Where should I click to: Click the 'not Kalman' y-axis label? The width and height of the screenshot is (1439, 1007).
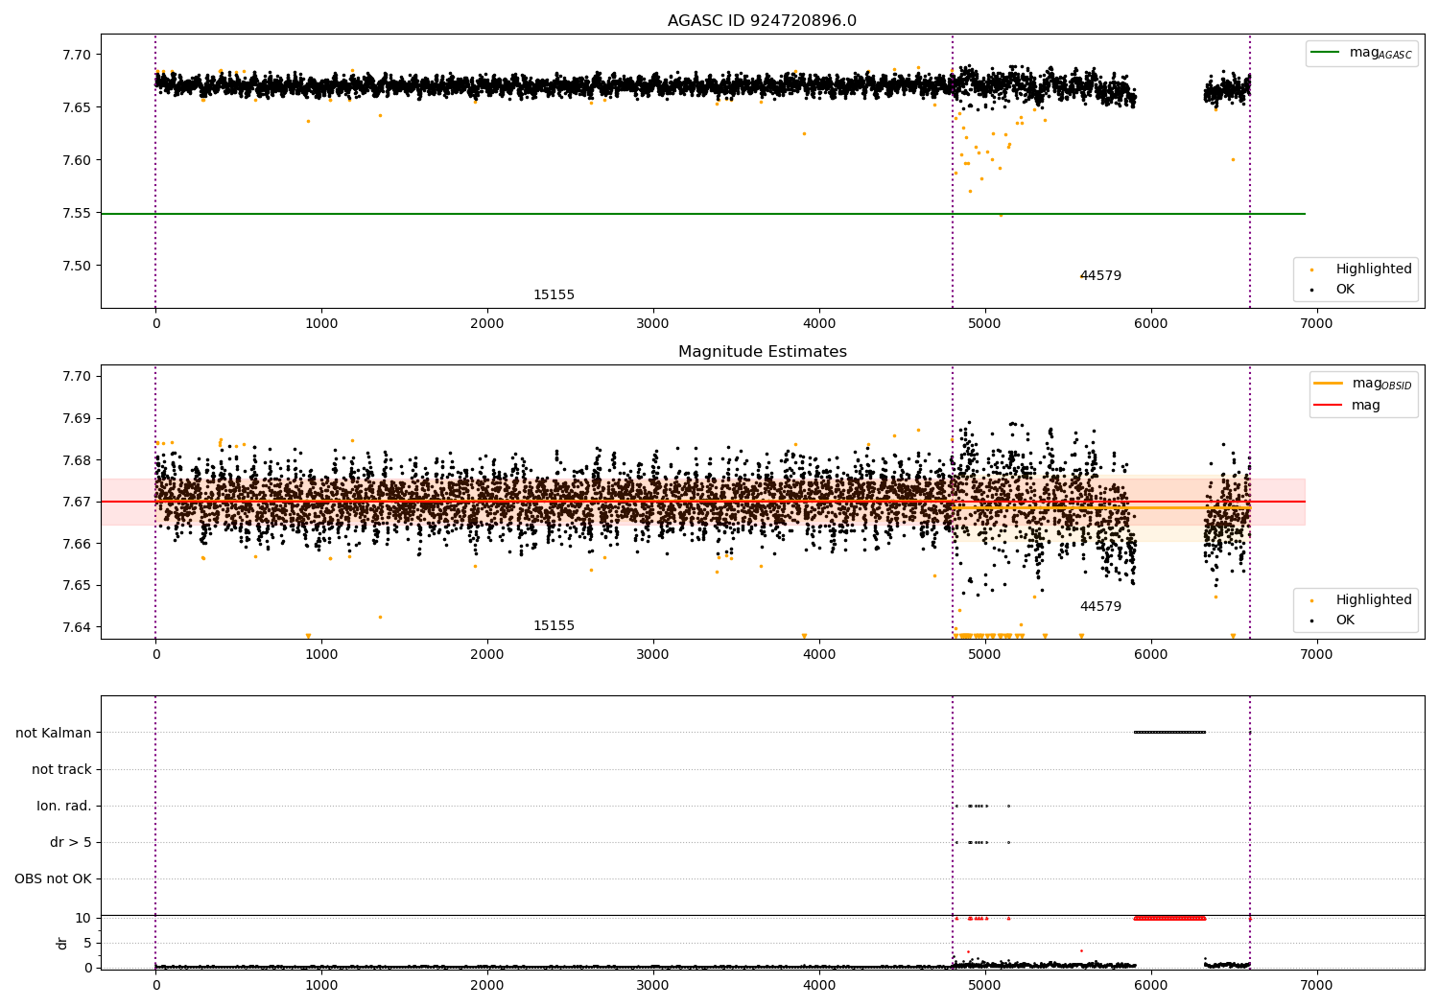[54, 733]
